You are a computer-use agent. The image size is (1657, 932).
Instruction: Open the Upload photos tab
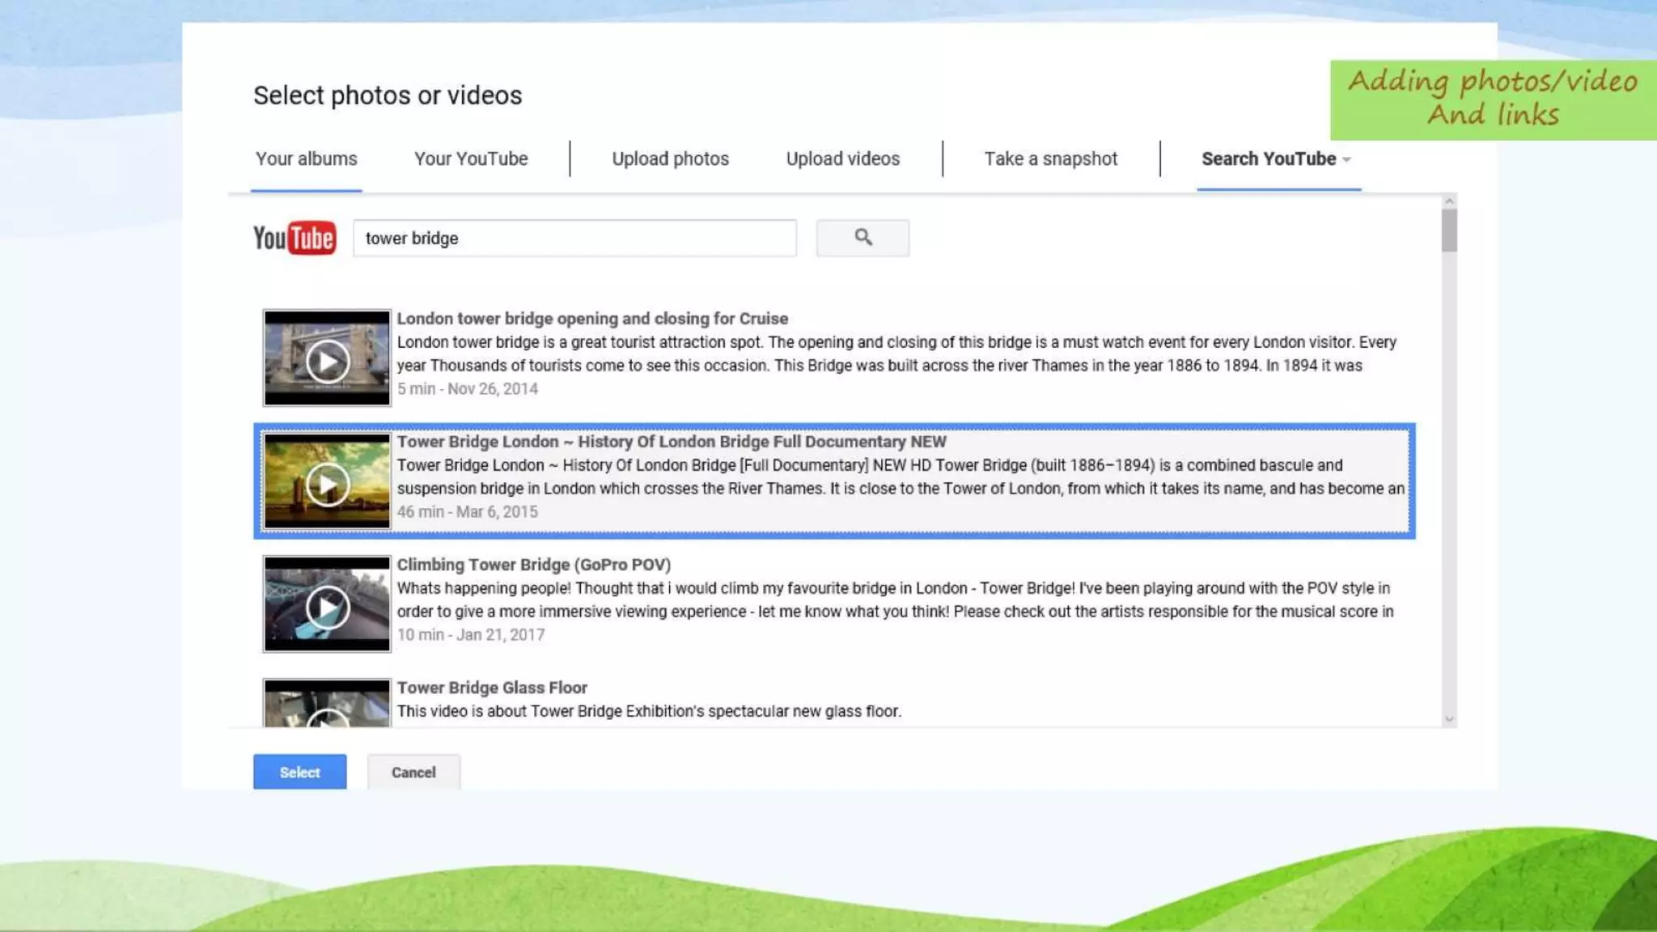[670, 159]
